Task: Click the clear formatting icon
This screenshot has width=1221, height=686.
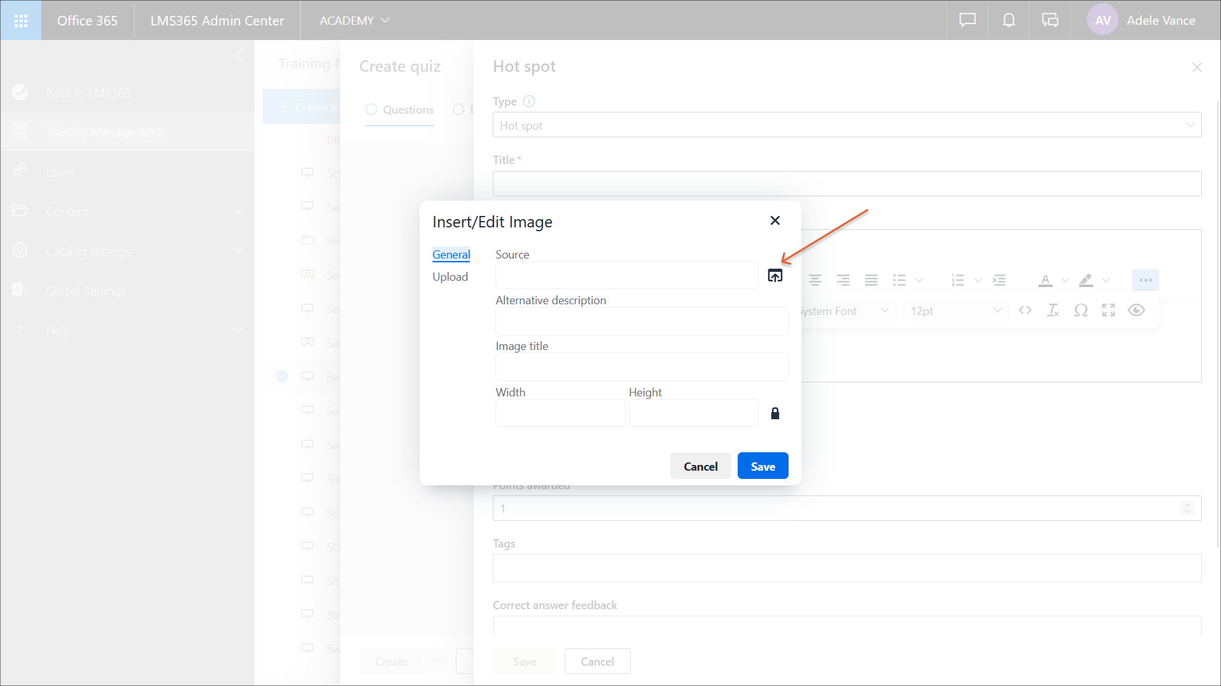Action: click(x=1053, y=311)
